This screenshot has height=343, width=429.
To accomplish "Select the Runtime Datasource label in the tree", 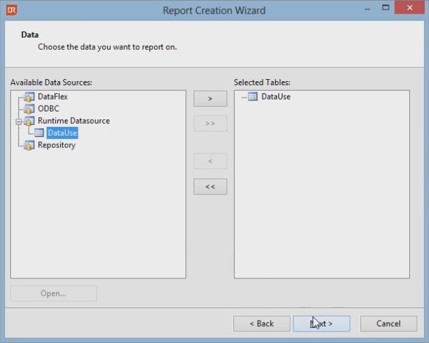I will point(74,121).
